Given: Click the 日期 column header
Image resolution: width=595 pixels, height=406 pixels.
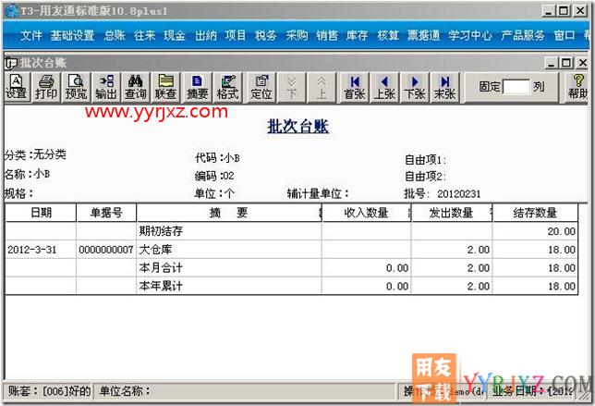Looking at the screenshot, I should 41,213.
